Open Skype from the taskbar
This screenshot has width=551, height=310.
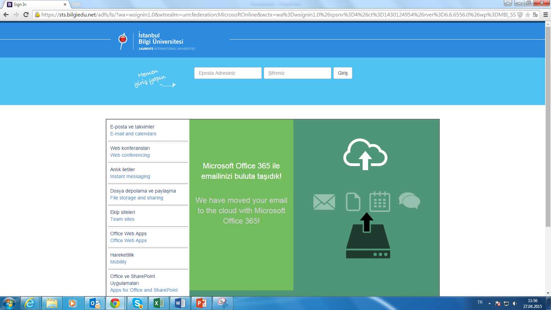click(137, 303)
